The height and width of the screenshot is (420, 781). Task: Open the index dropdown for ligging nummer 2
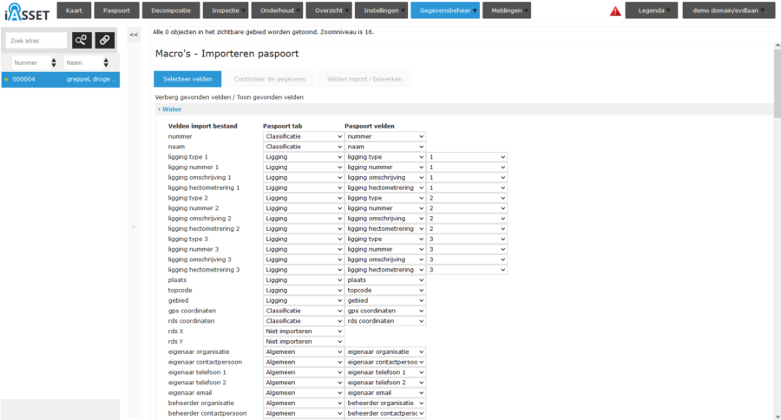tap(467, 208)
